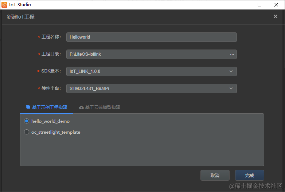The image size is (285, 192).
Task: Select the oc_streetlight_template radio button
Action: pyautogui.click(x=27, y=132)
